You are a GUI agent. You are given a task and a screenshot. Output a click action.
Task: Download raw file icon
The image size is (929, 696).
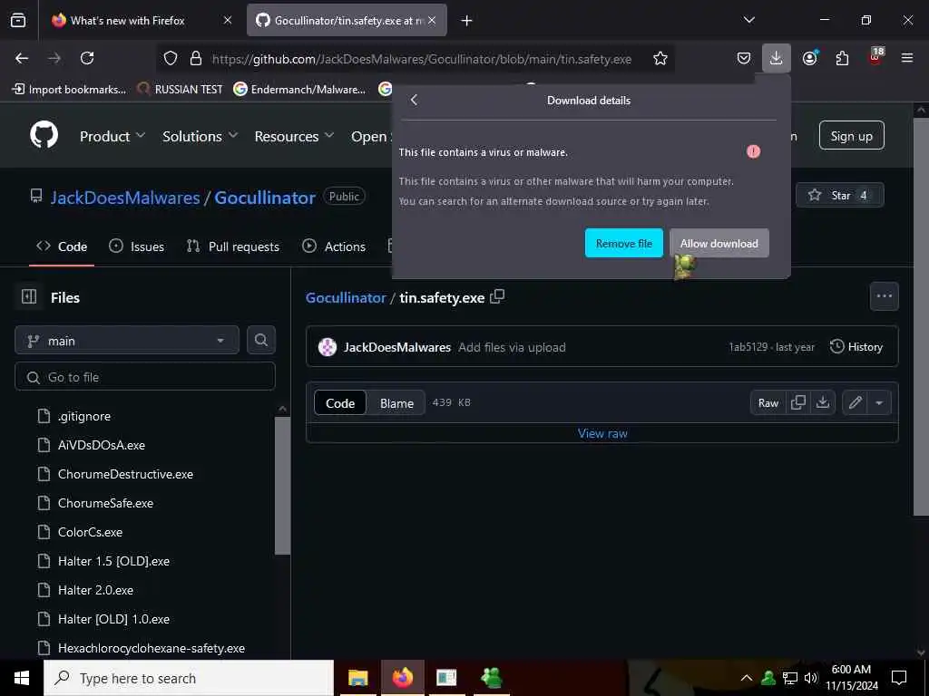pyautogui.click(x=822, y=403)
